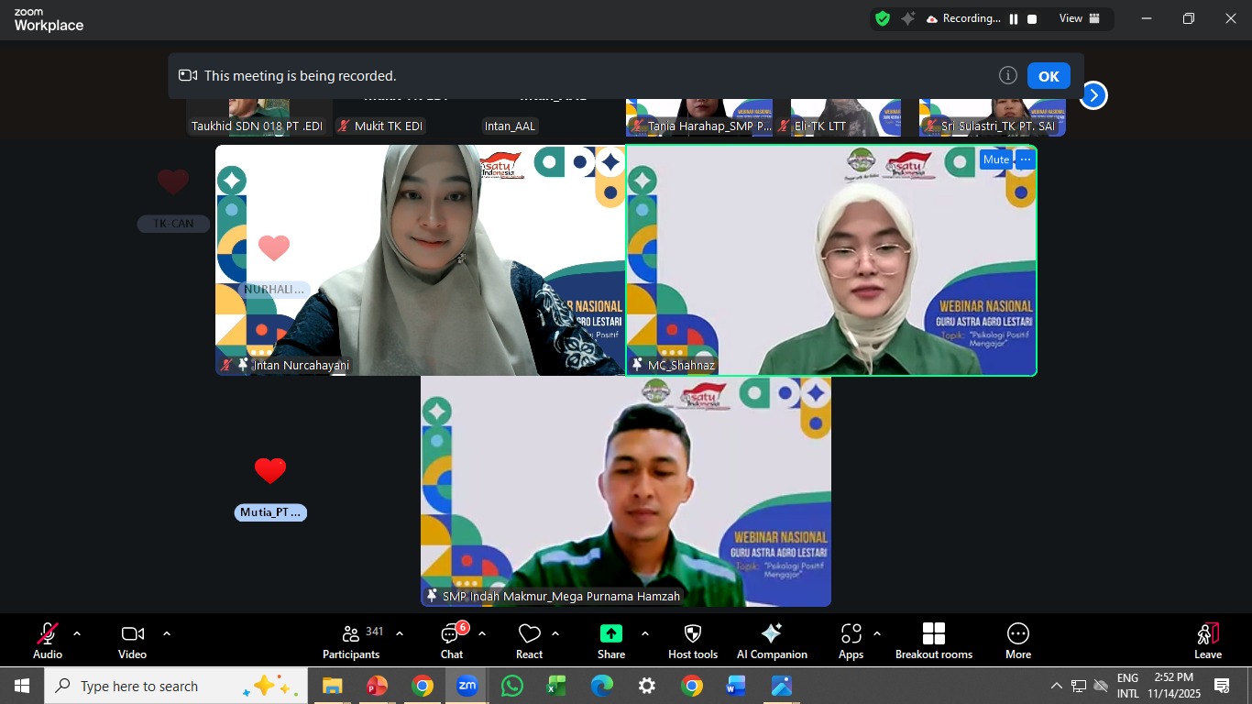Open Host tools shield icon
The width and height of the screenshot is (1252, 704).
[x=693, y=640]
